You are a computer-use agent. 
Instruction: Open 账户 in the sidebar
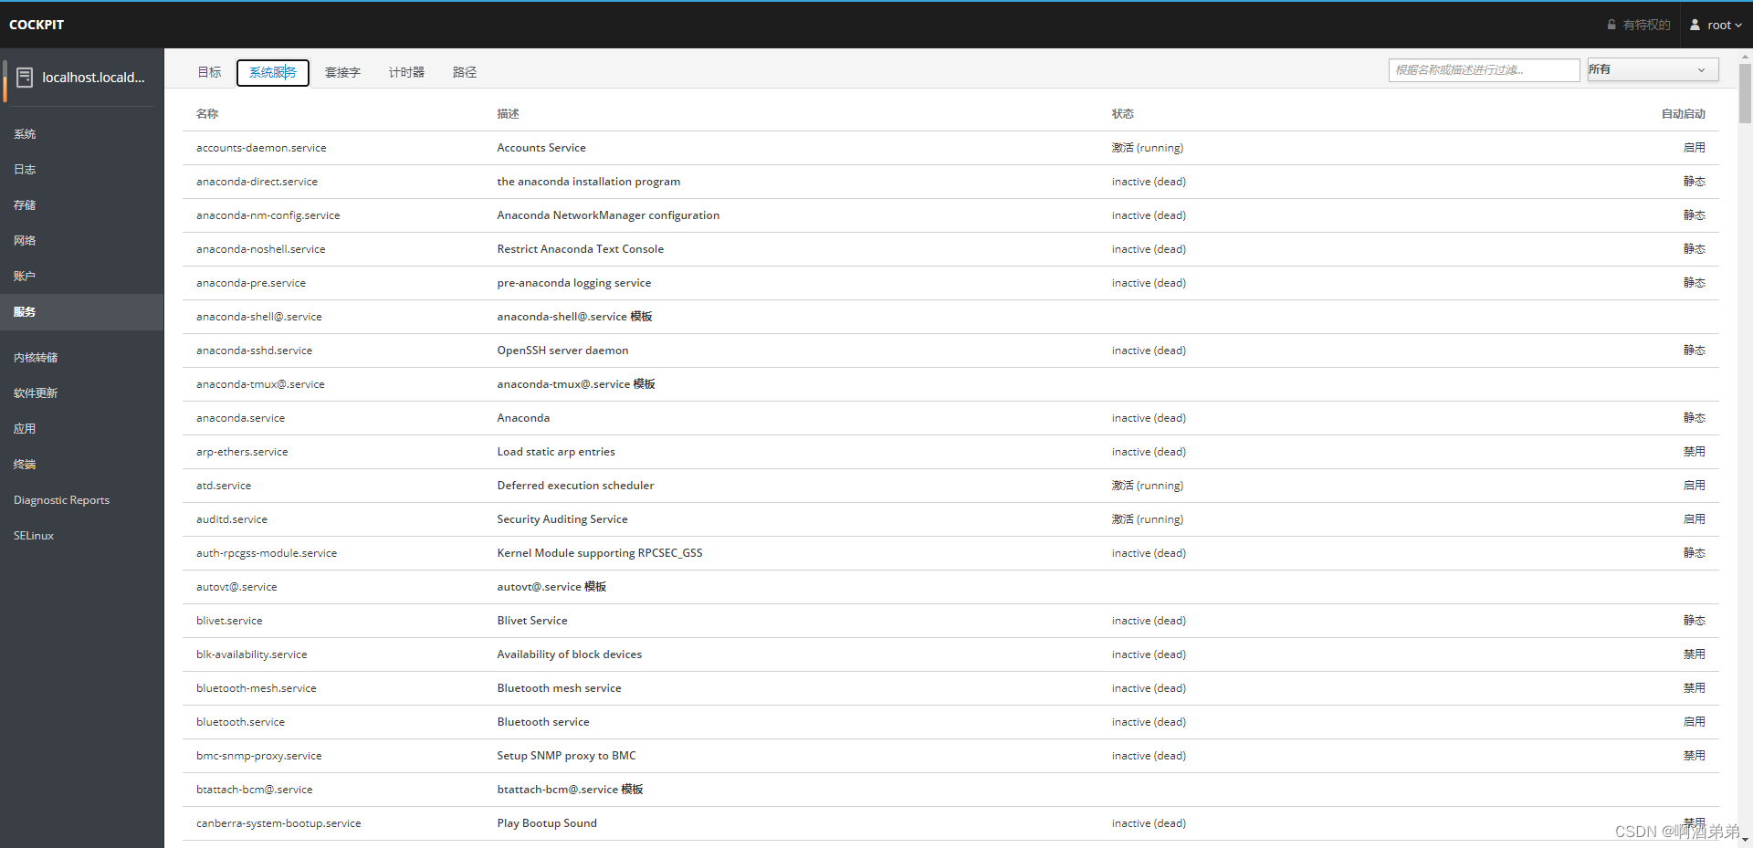pyautogui.click(x=82, y=277)
